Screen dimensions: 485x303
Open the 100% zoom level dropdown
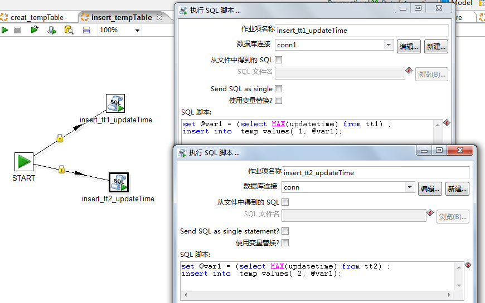click(137, 30)
